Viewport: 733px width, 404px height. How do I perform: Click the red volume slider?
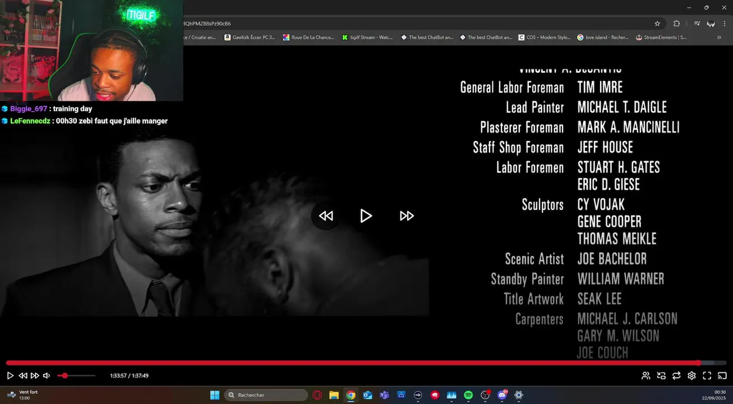[x=76, y=375]
